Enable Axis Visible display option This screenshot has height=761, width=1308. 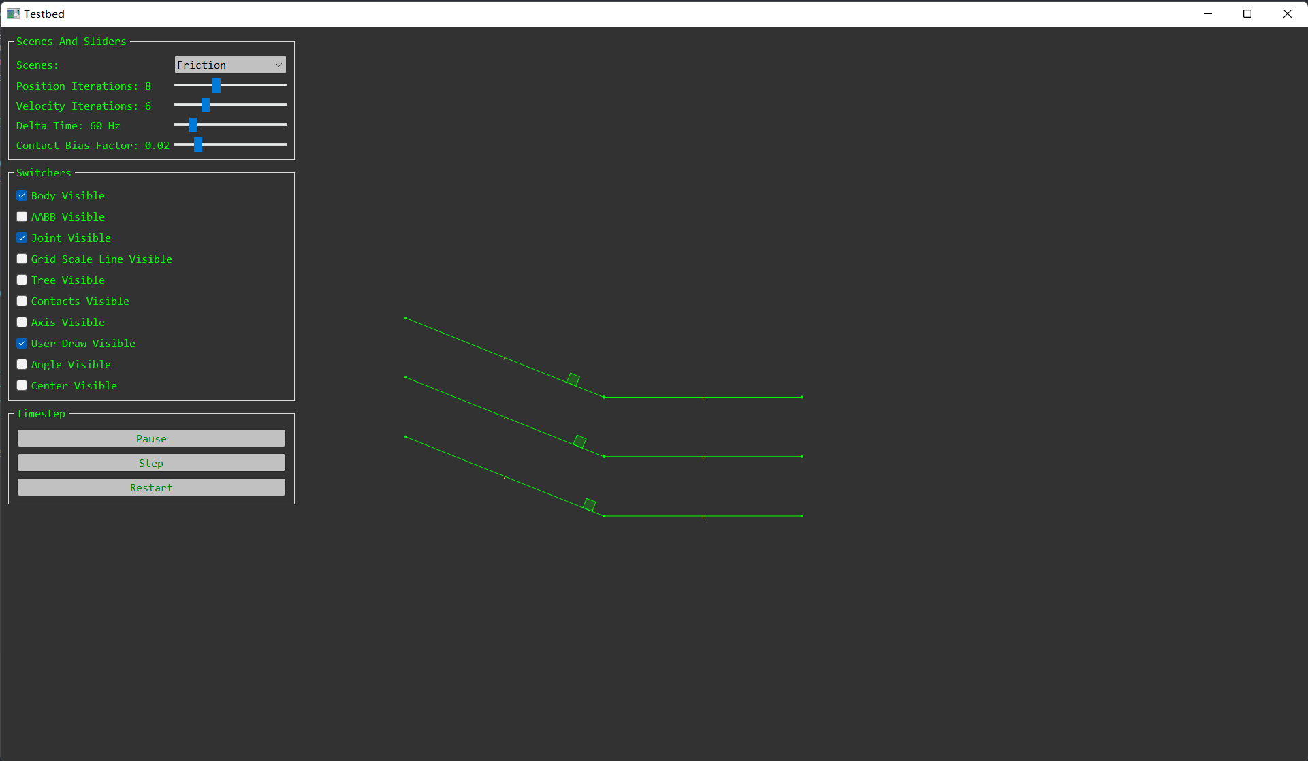[22, 321]
